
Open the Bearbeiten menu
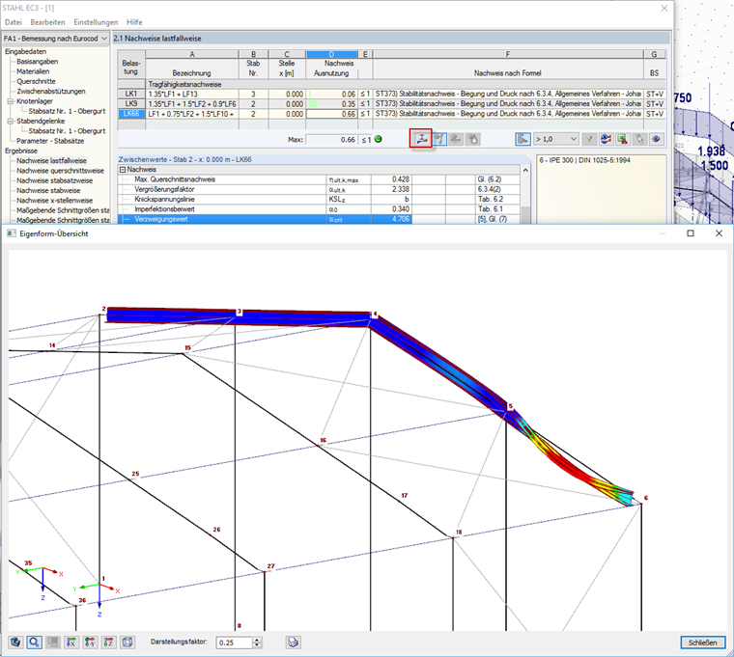[47, 22]
